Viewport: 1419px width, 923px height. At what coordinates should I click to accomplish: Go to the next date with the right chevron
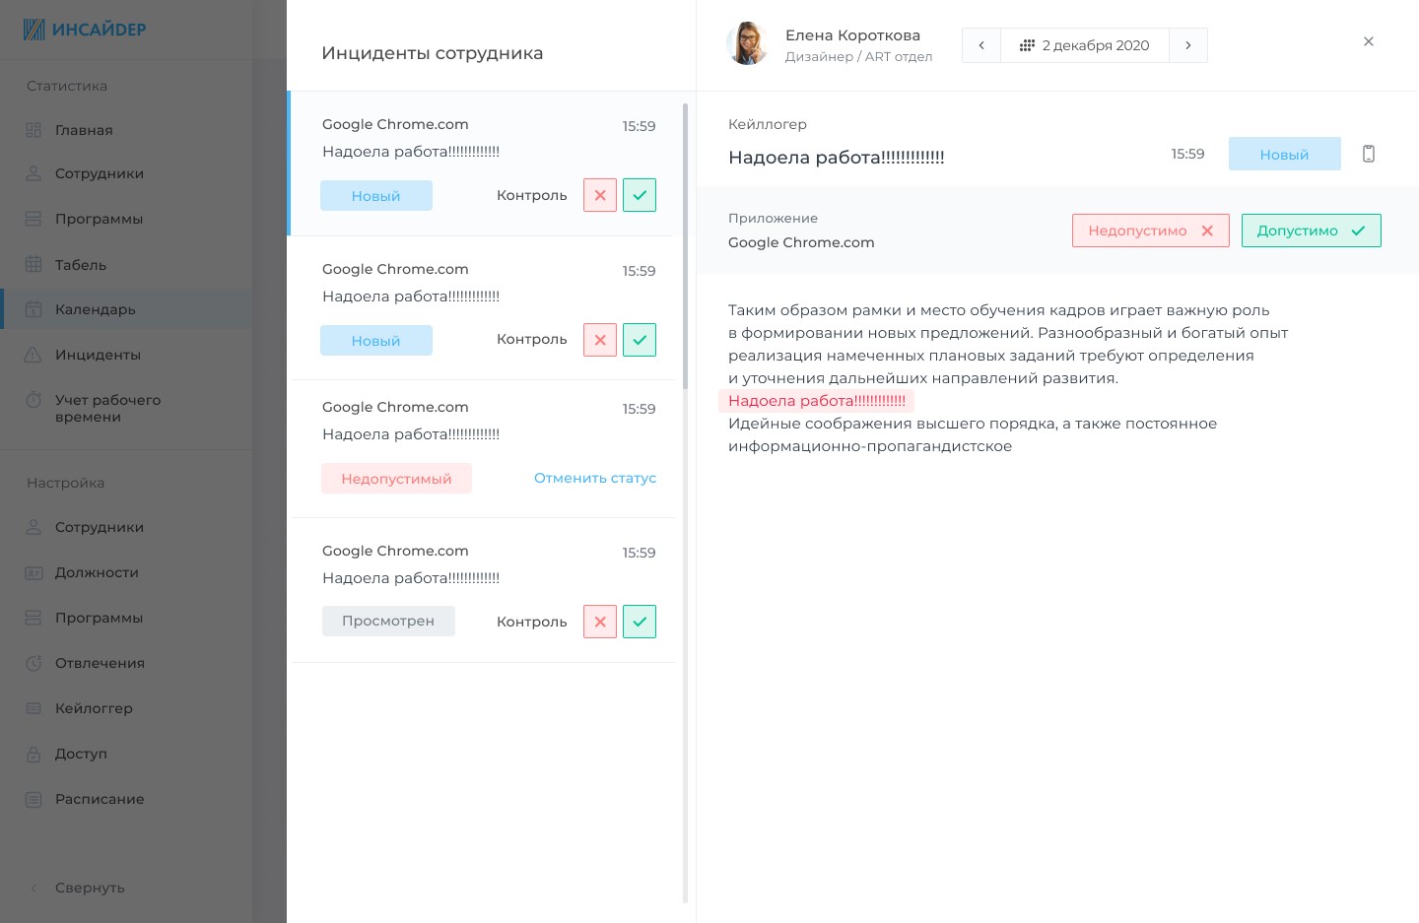coord(1188,45)
